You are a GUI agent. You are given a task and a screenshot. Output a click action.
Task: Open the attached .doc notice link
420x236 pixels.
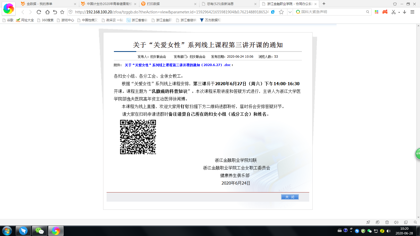tap(178, 65)
